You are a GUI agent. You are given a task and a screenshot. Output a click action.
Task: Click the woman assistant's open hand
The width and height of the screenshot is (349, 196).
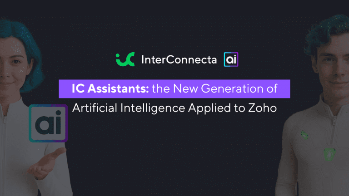47,163
